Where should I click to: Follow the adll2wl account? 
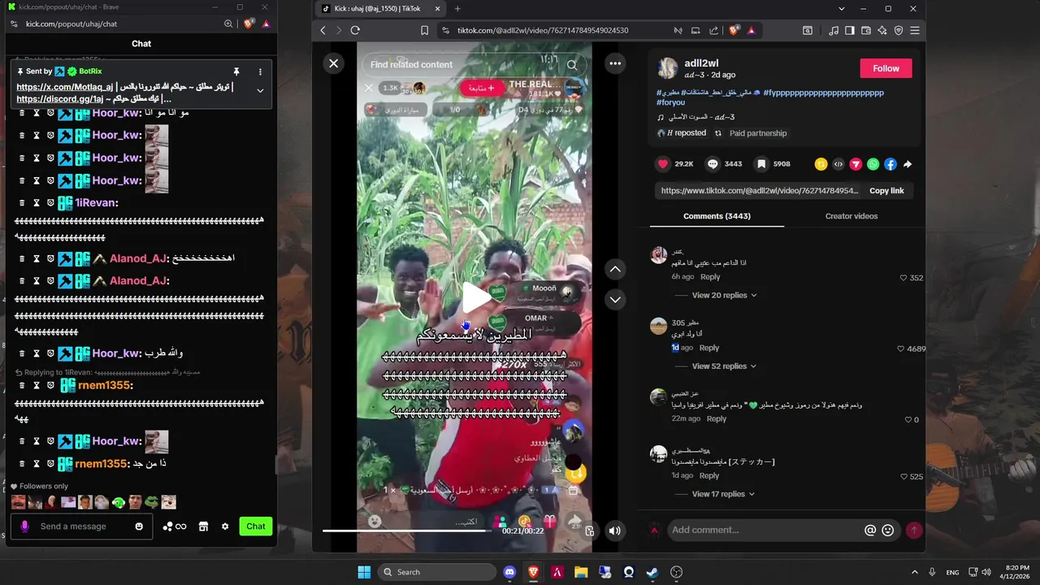tap(886, 68)
